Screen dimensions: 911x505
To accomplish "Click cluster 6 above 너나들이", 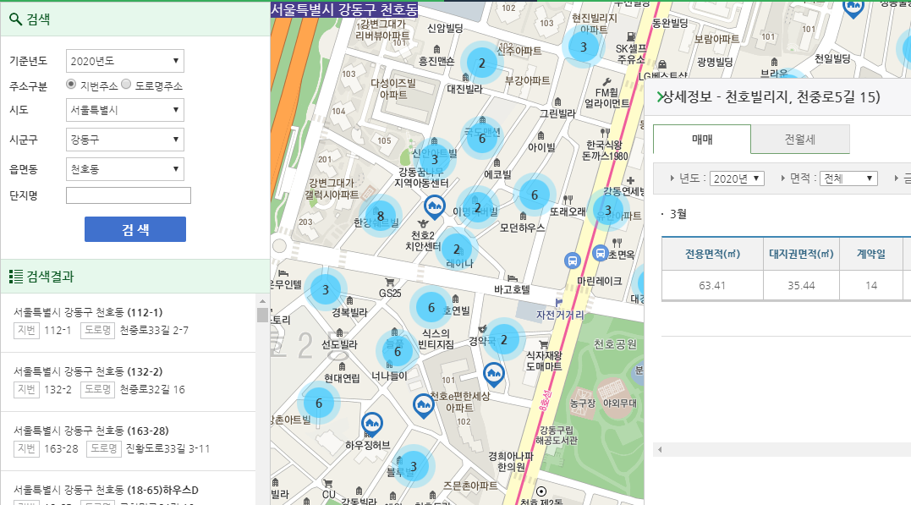I will pyautogui.click(x=398, y=351).
